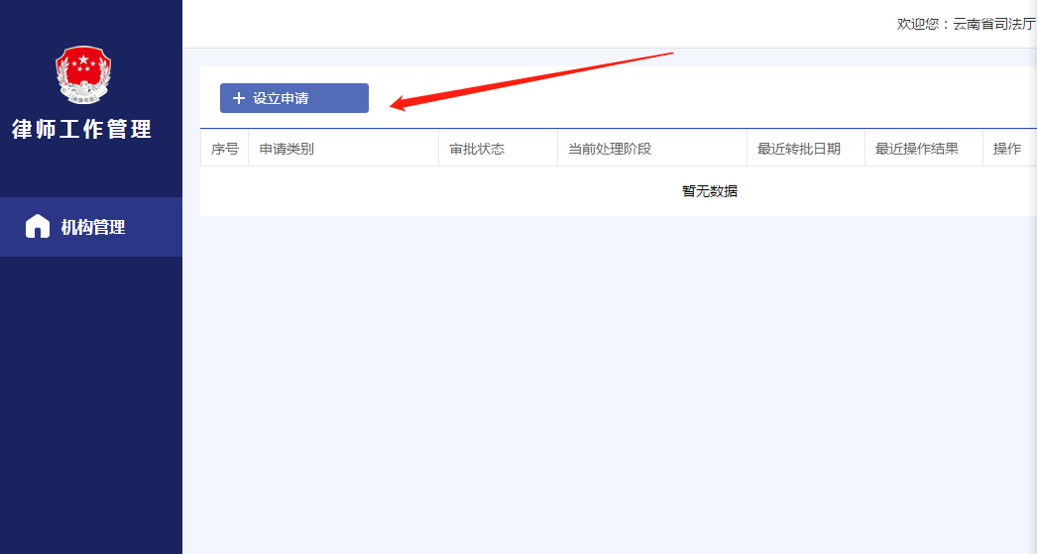Select the 当前处理阶段 column header
Viewport: 1037px width, 554px height.
point(609,149)
